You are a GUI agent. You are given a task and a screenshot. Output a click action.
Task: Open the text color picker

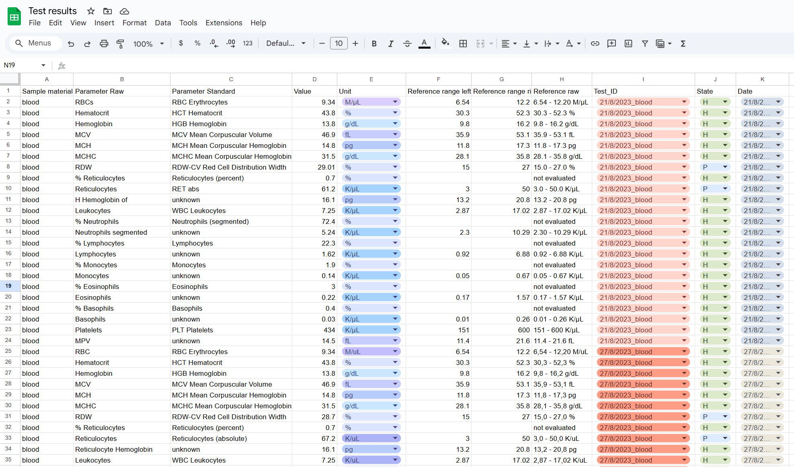(x=424, y=43)
